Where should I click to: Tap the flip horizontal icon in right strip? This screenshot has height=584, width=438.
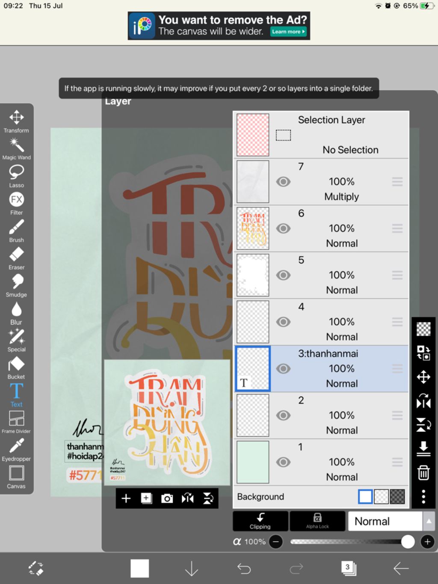click(423, 401)
